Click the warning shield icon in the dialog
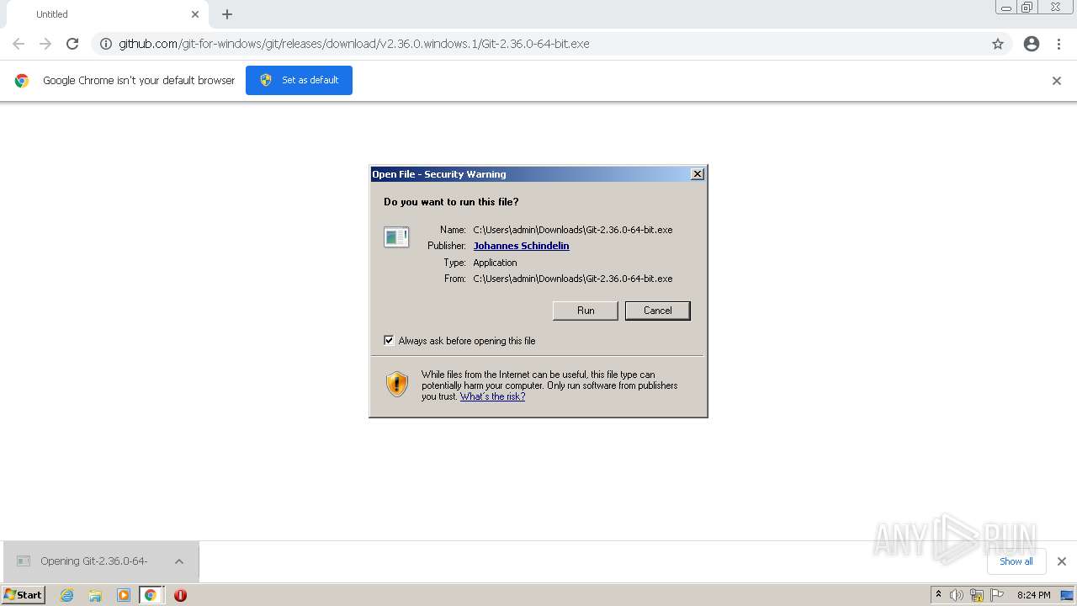The width and height of the screenshot is (1077, 606). click(x=397, y=384)
